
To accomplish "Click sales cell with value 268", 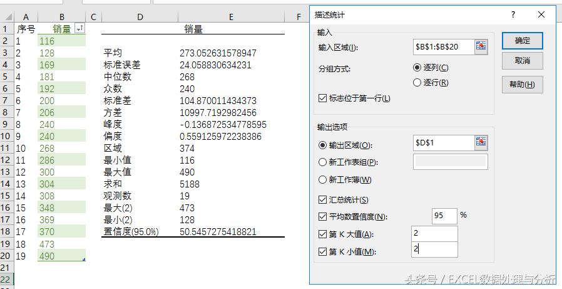I will (62, 149).
